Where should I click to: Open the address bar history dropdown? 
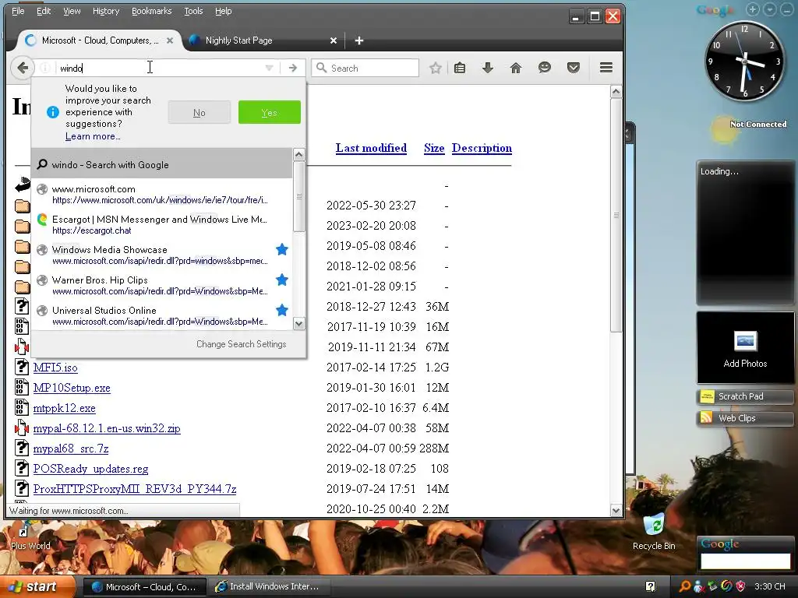[269, 69]
